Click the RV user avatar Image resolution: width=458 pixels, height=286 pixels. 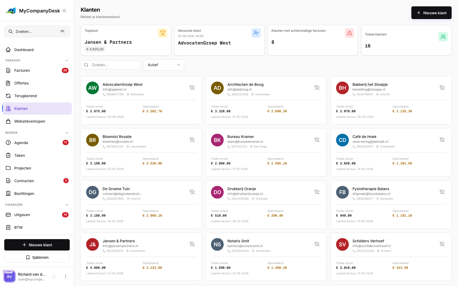tap(10, 276)
